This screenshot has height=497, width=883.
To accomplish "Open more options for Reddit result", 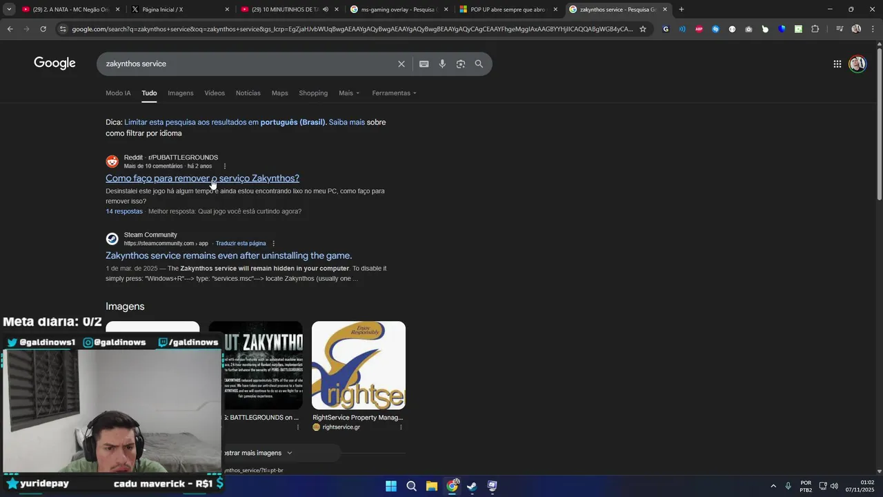I will pos(224,166).
